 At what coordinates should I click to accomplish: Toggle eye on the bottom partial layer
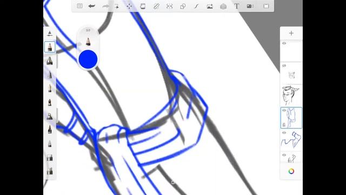point(284,155)
